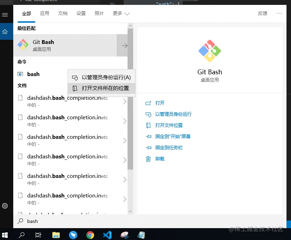Click the taskbar search magnifier
The height and width of the screenshot is (240, 291).
(x=22, y=235)
